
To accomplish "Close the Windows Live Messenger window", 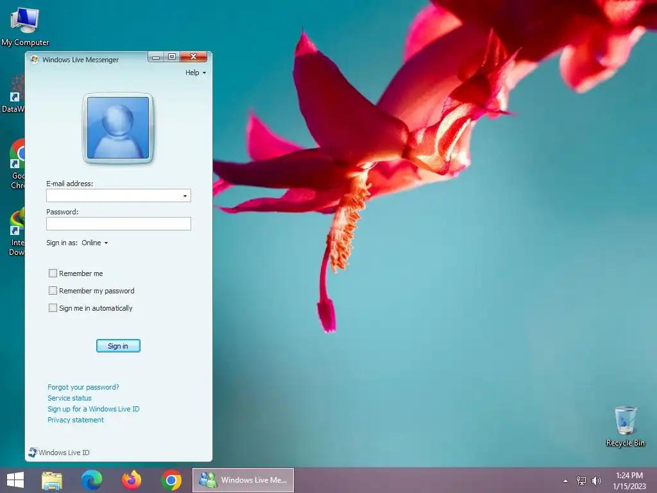I will (194, 56).
